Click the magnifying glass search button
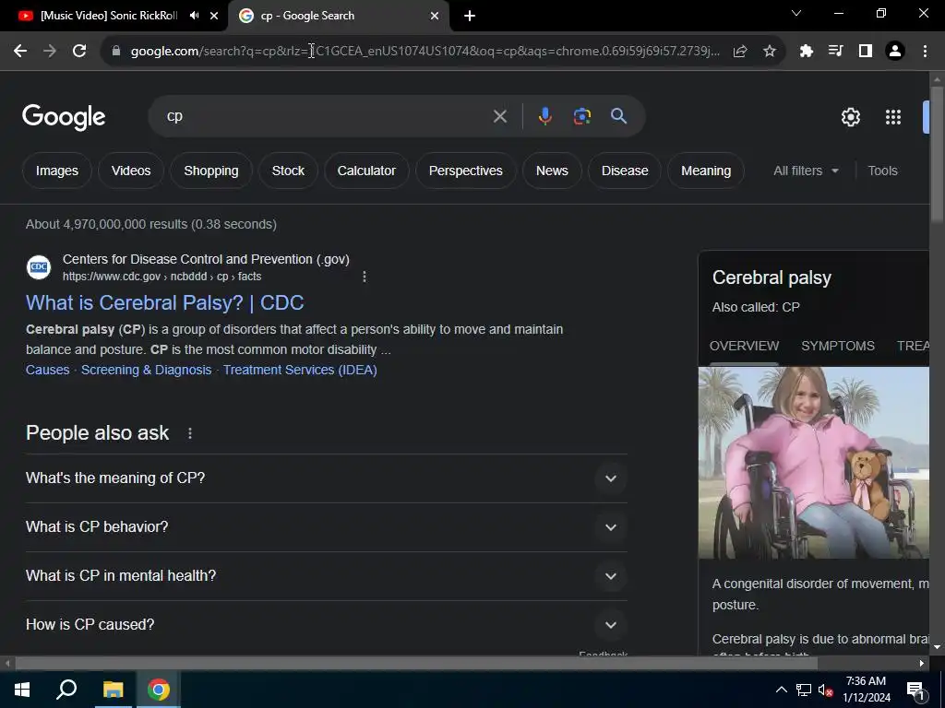 tap(619, 116)
